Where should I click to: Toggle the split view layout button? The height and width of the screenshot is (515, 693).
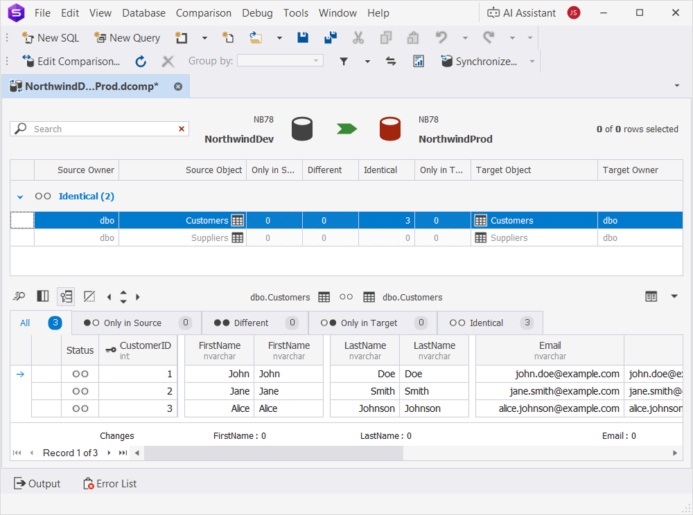pyautogui.click(x=43, y=297)
